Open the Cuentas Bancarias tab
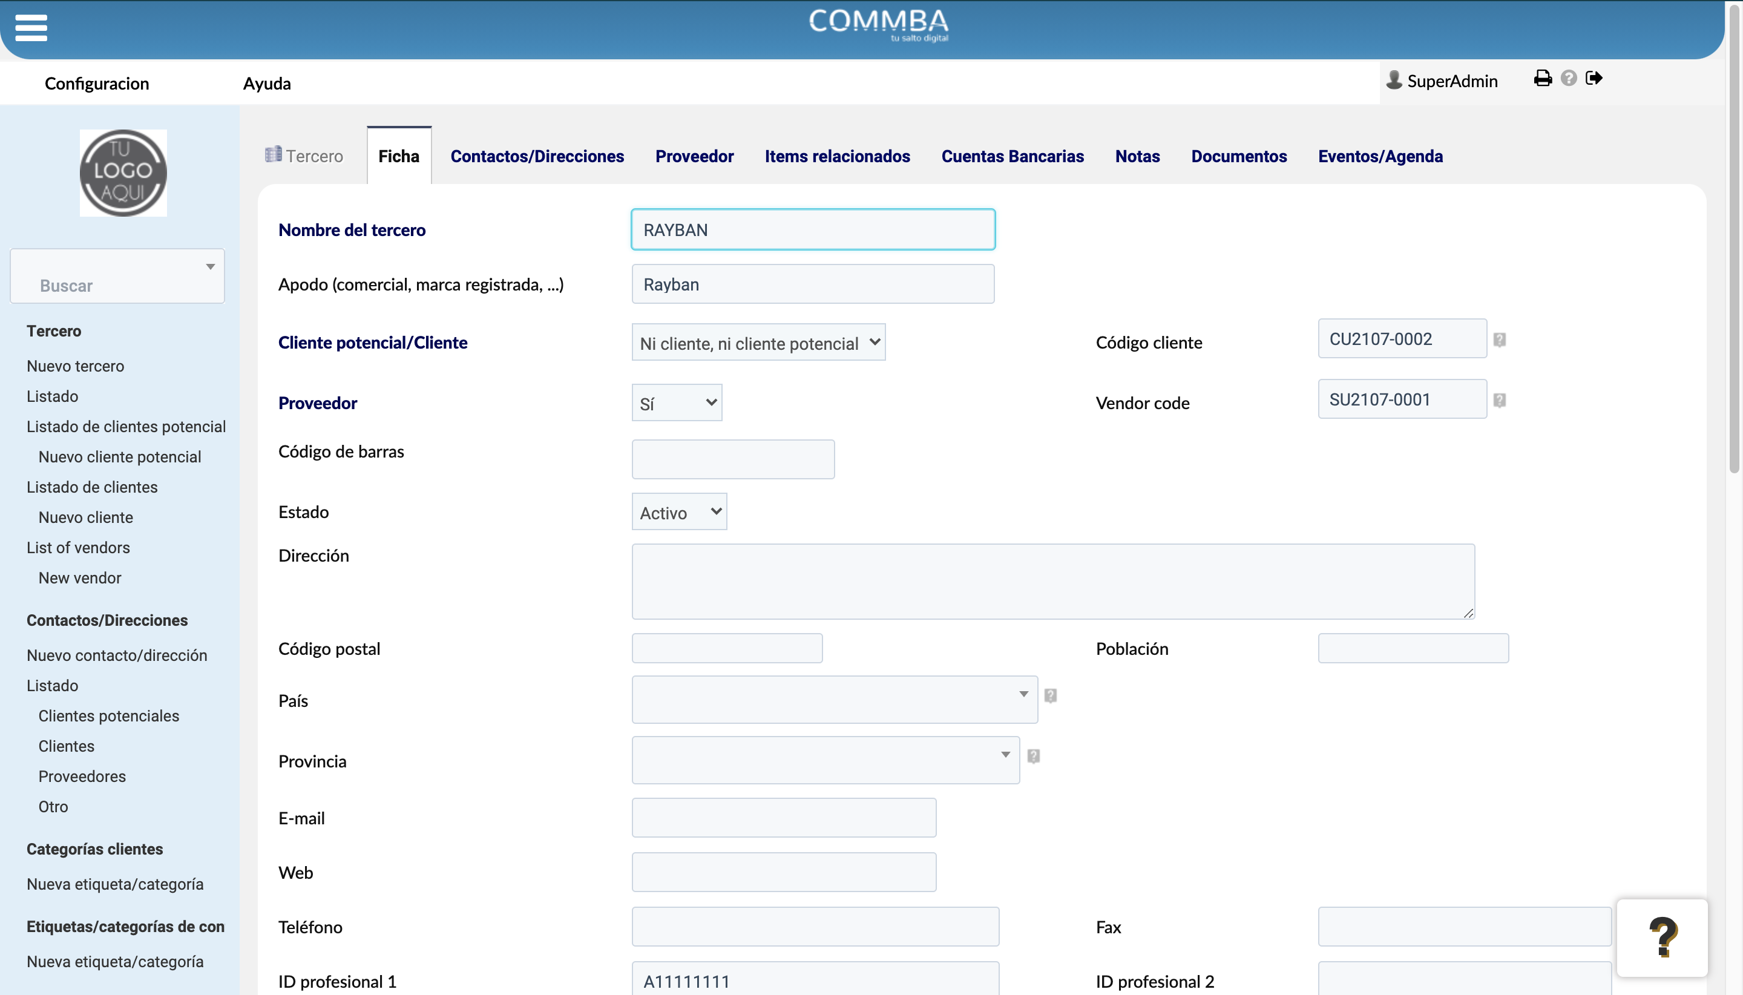The image size is (1743, 995). pyautogui.click(x=1013, y=157)
